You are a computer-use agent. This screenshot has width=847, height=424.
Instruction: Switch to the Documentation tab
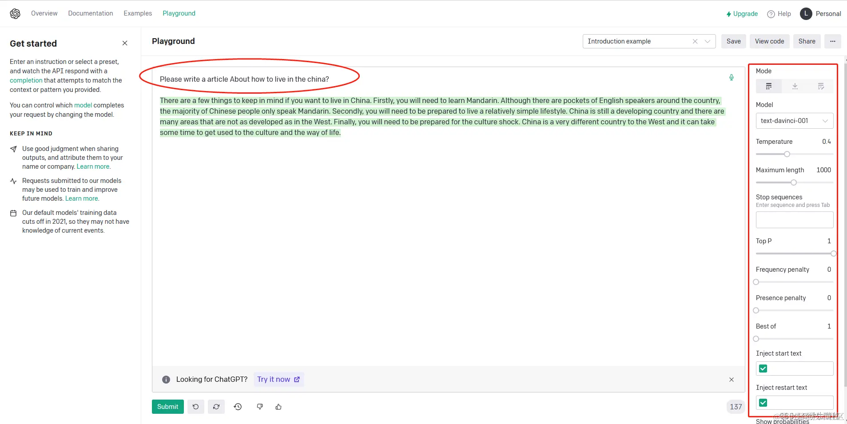point(90,13)
